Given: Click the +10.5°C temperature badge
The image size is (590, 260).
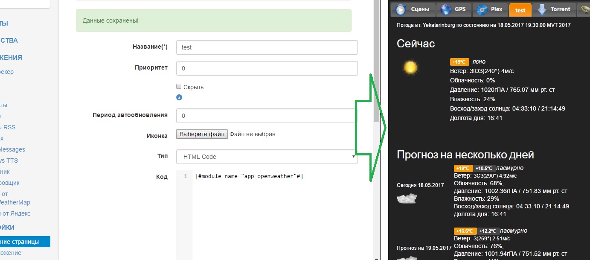Looking at the screenshot, I should [485, 168].
